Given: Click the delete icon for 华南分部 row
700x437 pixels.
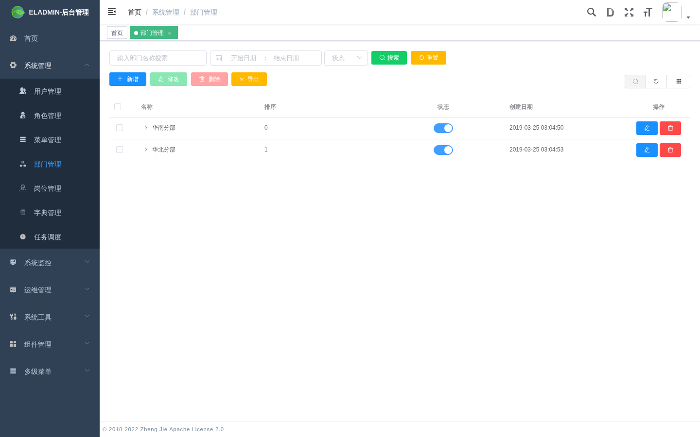Looking at the screenshot, I should (x=670, y=128).
